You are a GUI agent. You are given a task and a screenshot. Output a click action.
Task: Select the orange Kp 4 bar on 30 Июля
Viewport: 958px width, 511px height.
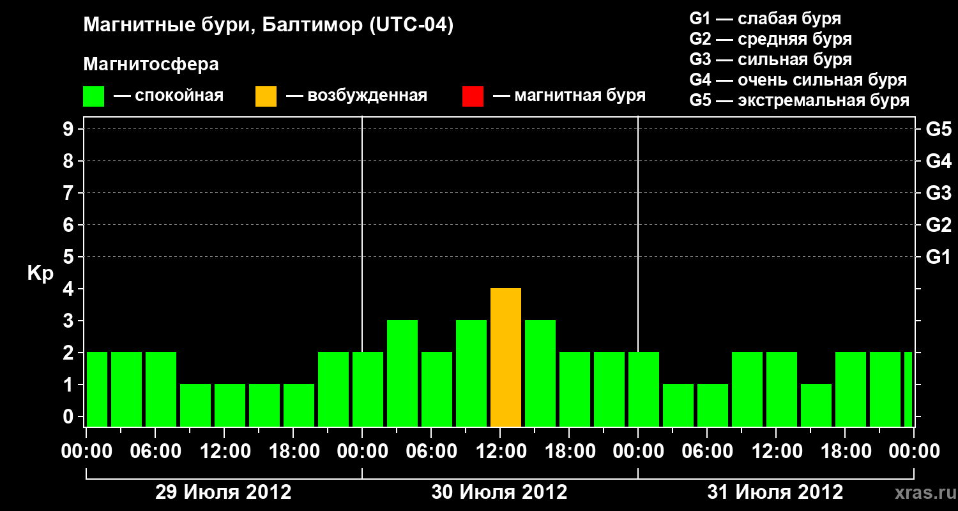(x=506, y=358)
